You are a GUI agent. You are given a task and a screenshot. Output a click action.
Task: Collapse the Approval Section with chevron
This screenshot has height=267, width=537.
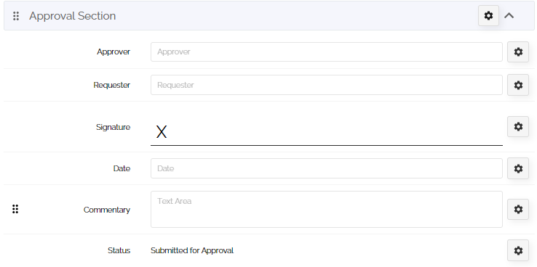509,16
